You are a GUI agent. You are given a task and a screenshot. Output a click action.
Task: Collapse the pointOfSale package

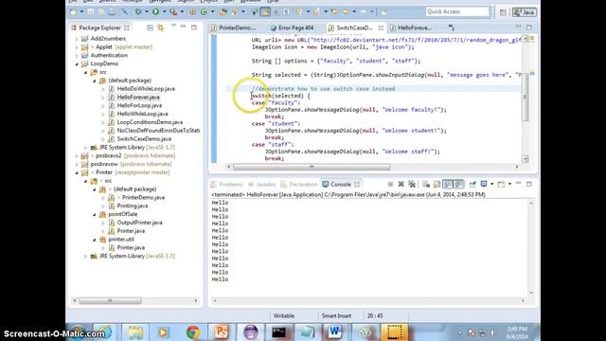[x=95, y=214]
